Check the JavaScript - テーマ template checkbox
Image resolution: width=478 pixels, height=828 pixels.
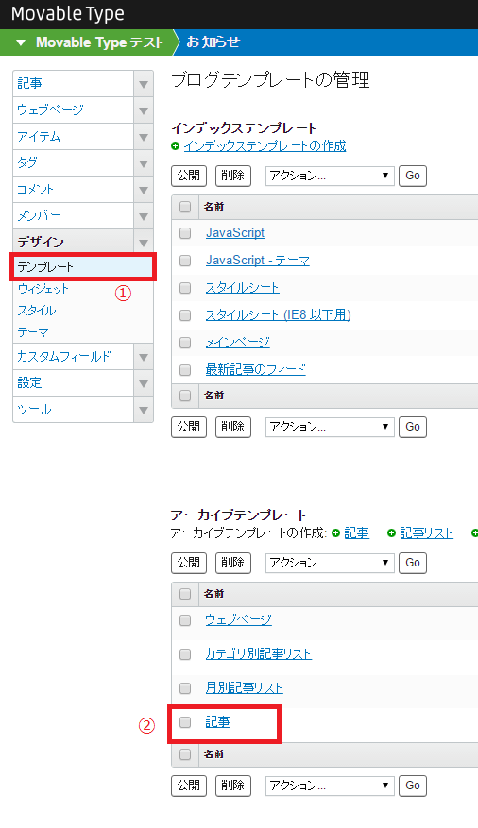tap(185, 261)
